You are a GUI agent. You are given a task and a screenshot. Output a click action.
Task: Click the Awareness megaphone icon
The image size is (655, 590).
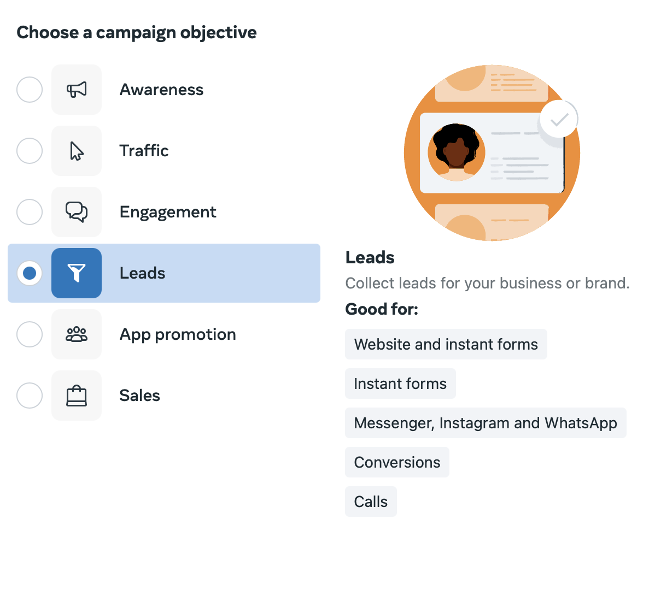click(77, 90)
